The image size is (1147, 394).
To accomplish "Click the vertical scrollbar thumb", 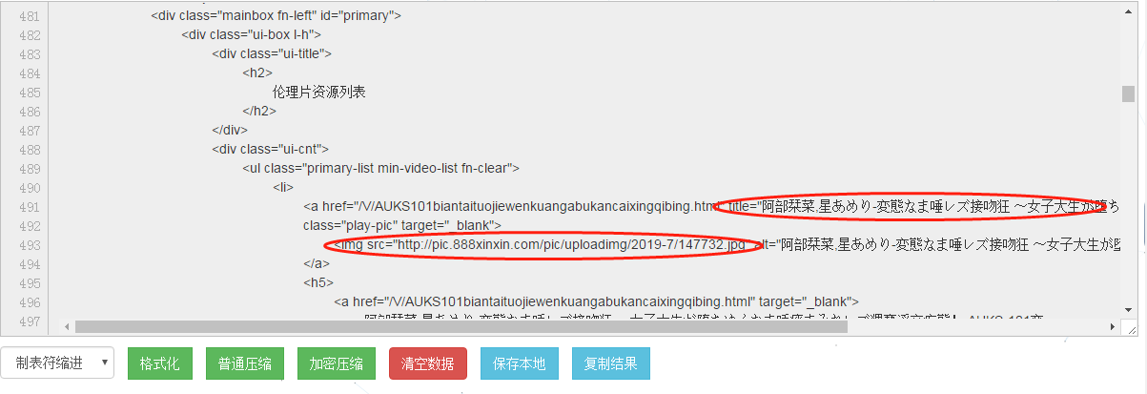I will coord(1128,93).
